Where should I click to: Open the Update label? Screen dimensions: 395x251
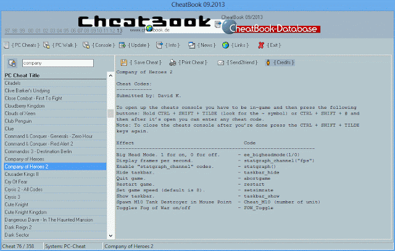point(139,45)
